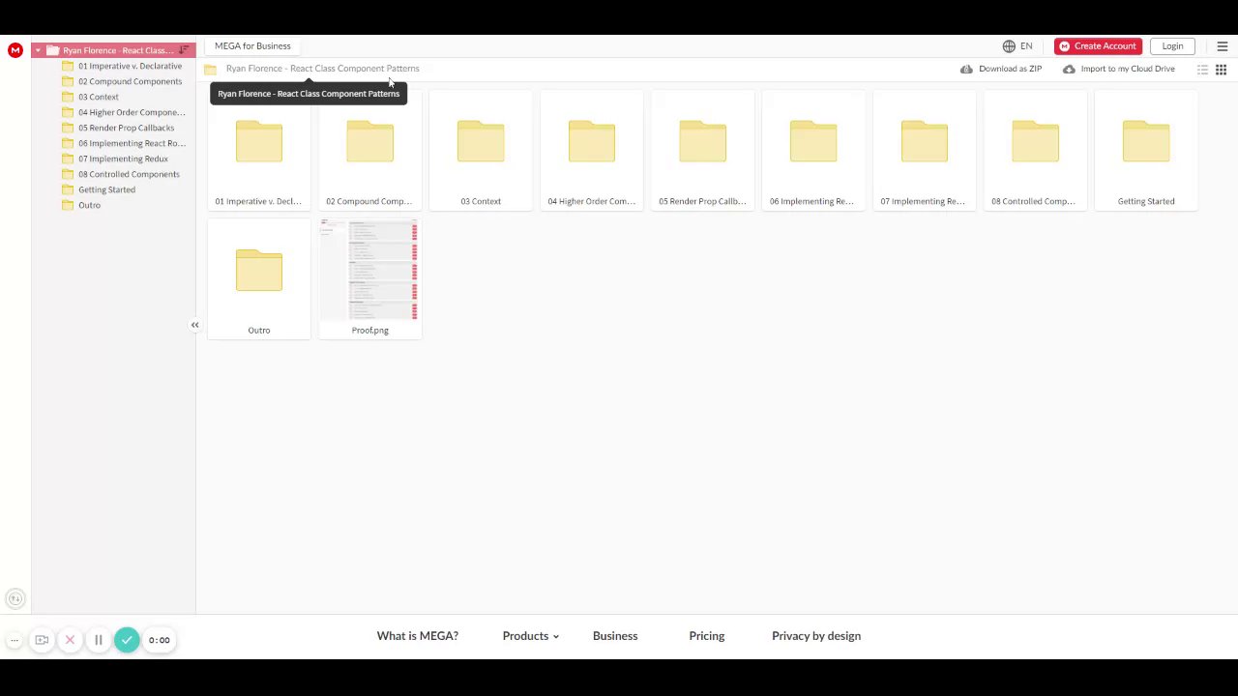Screen dimensions: 1238x696
Task: Expand the Products dropdown in footer
Action: tap(530, 636)
